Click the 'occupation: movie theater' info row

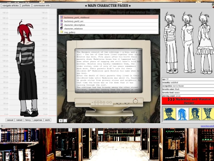point(188,86)
